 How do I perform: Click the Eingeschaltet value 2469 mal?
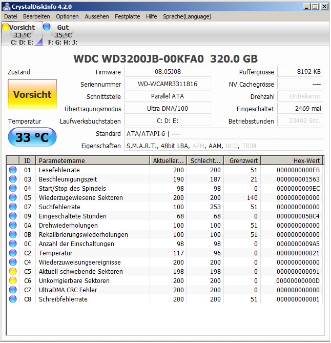coord(300,109)
